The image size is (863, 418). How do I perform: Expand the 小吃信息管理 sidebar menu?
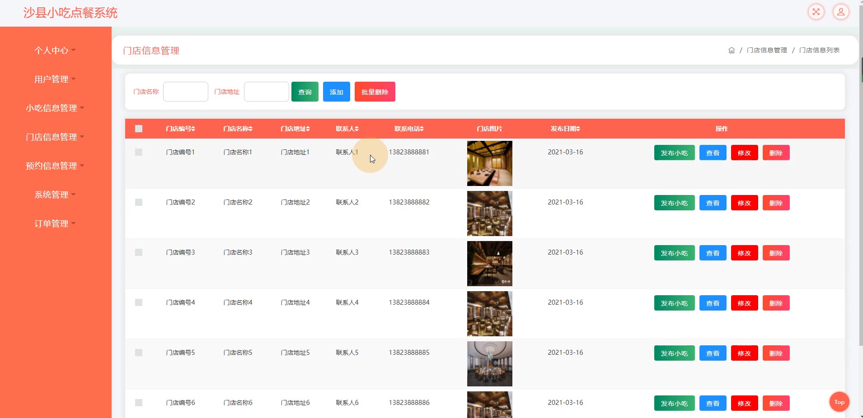[55, 108]
